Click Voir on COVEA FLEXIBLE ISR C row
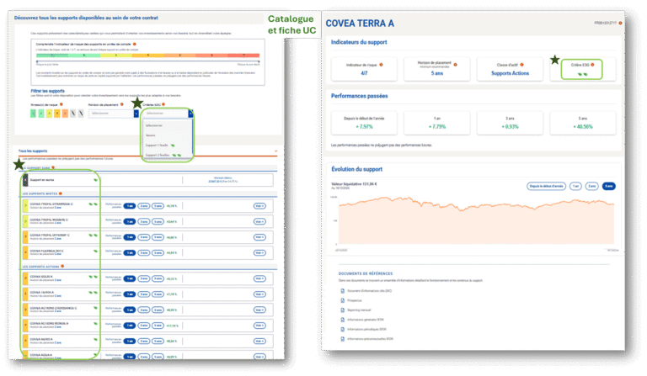The width and height of the screenshot is (647, 376). click(259, 253)
